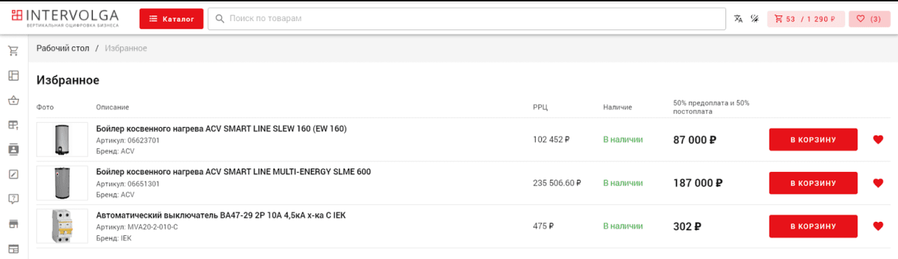
Task: Open the shopping cart sidebar icon
Action: tap(13, 51)
